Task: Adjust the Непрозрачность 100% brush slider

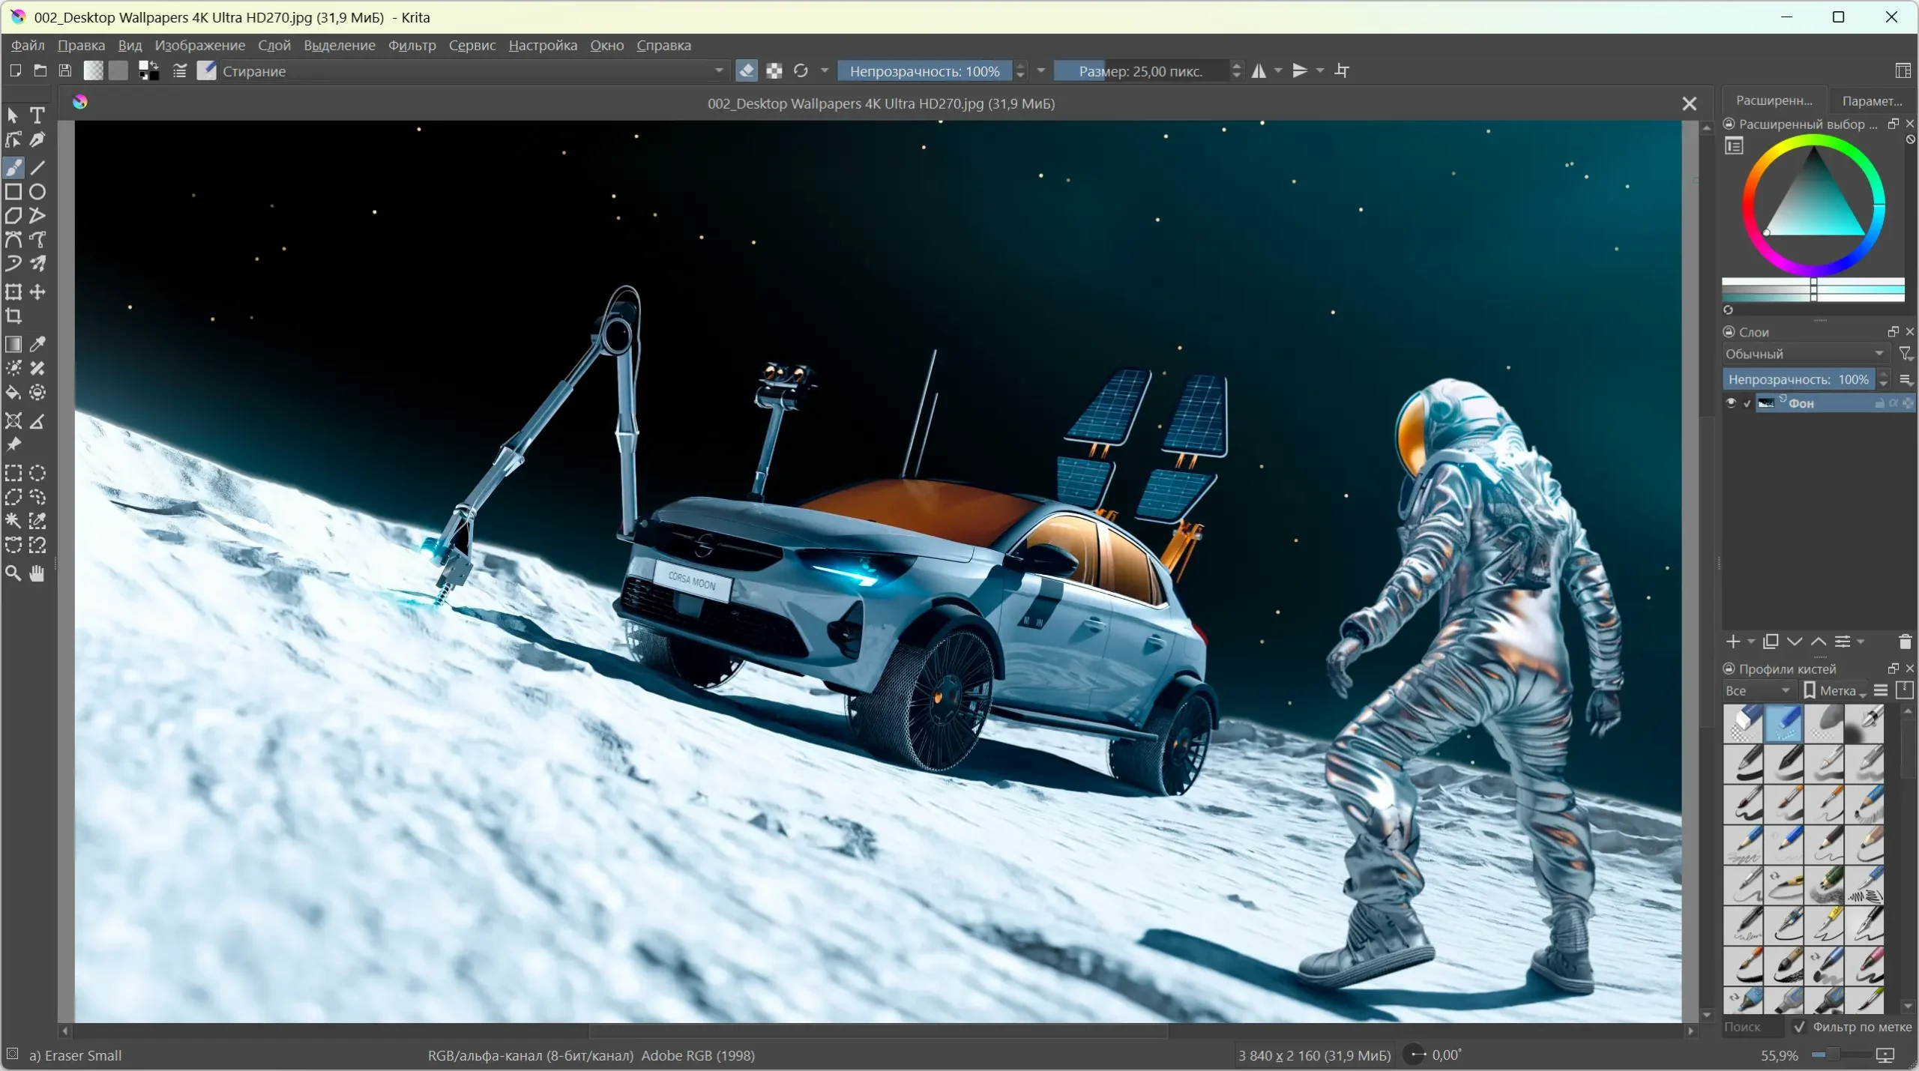Action: click(924, 71)
